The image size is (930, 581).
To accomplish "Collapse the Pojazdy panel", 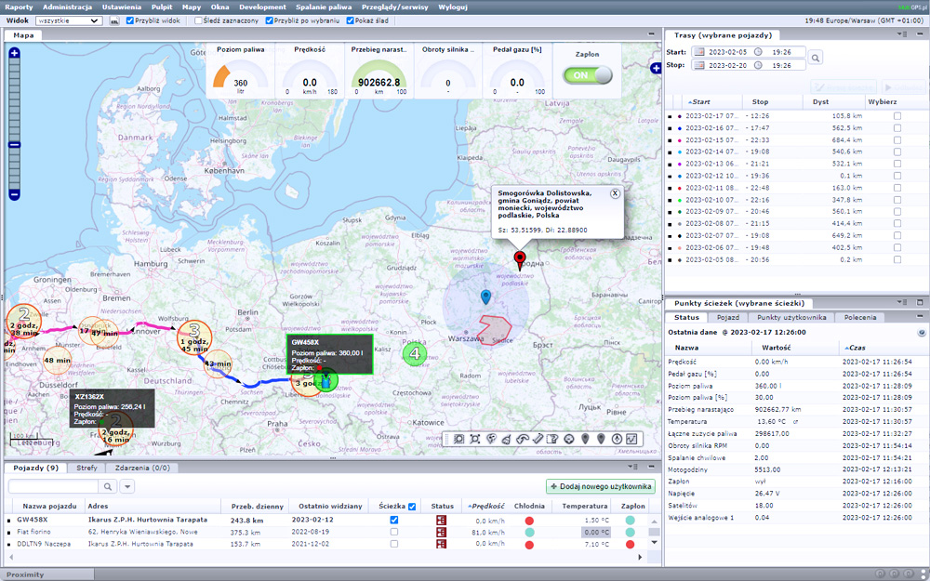I will pos(651,468).
